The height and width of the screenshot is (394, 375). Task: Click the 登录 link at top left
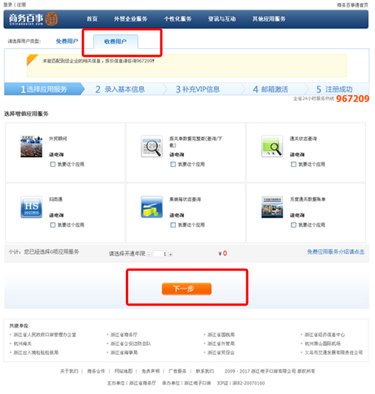(8, 5)
